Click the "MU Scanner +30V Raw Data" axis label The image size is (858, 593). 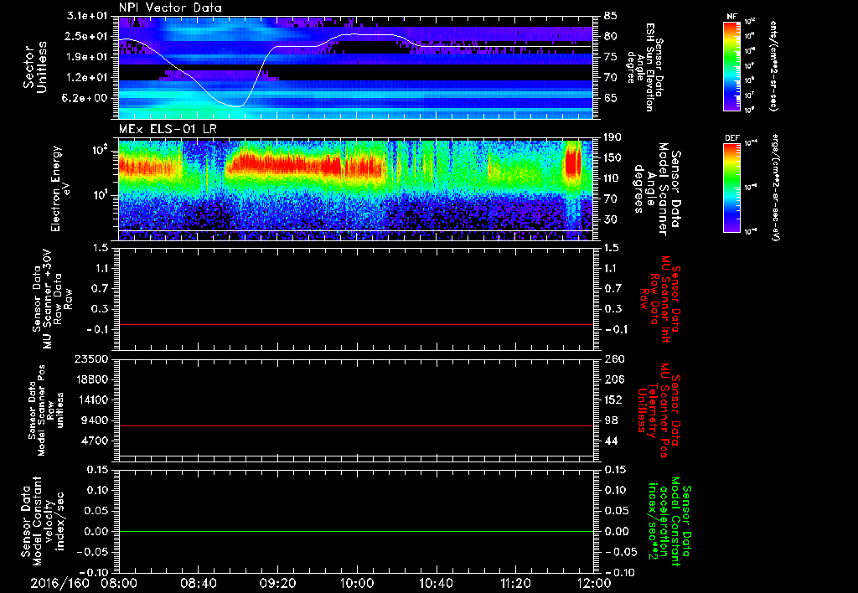pos(53,298)
